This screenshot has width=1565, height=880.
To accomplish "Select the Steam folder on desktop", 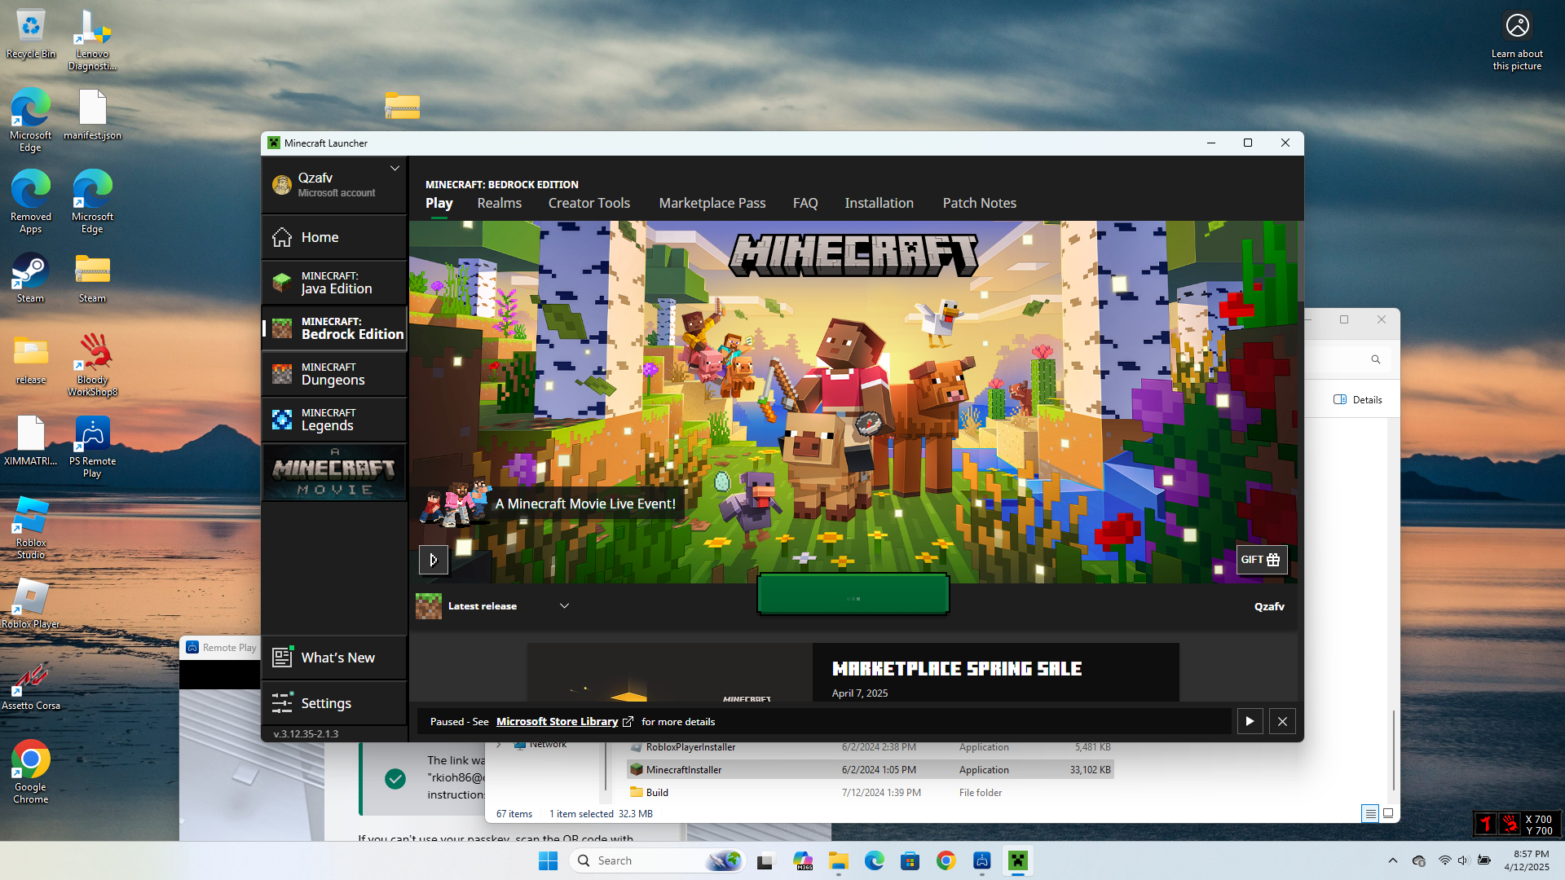I will 92,279.
